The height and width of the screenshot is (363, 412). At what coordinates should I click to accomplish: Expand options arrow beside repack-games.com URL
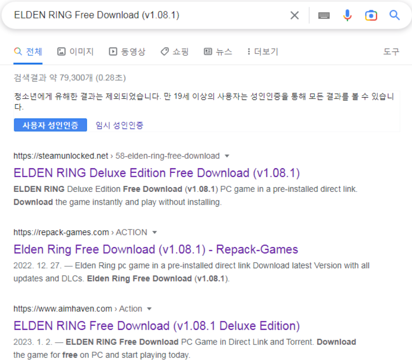coord(155,232)
